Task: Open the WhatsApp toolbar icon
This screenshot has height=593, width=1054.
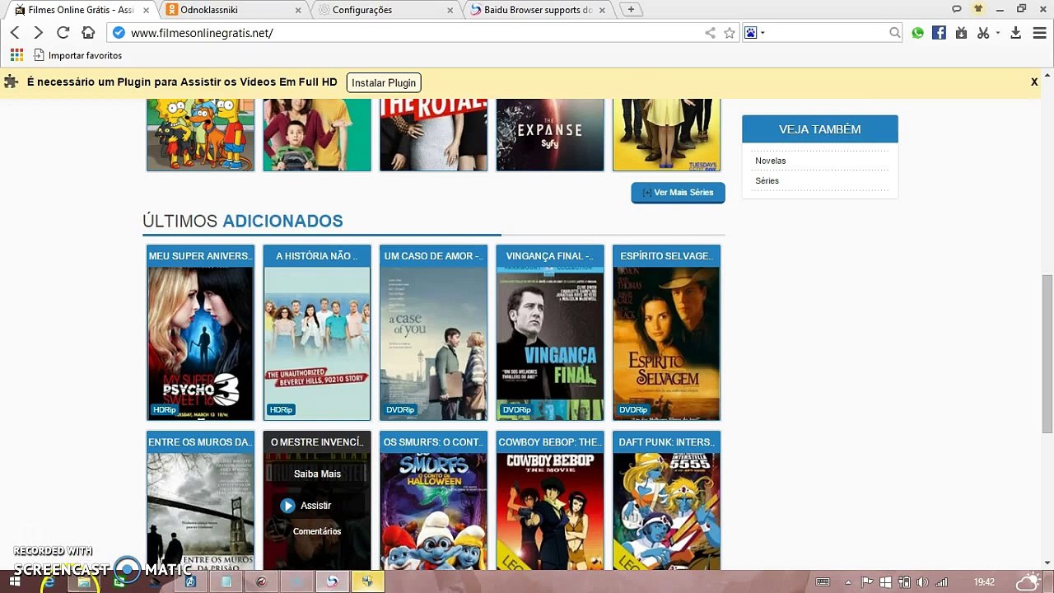Action: coord(918,33)
